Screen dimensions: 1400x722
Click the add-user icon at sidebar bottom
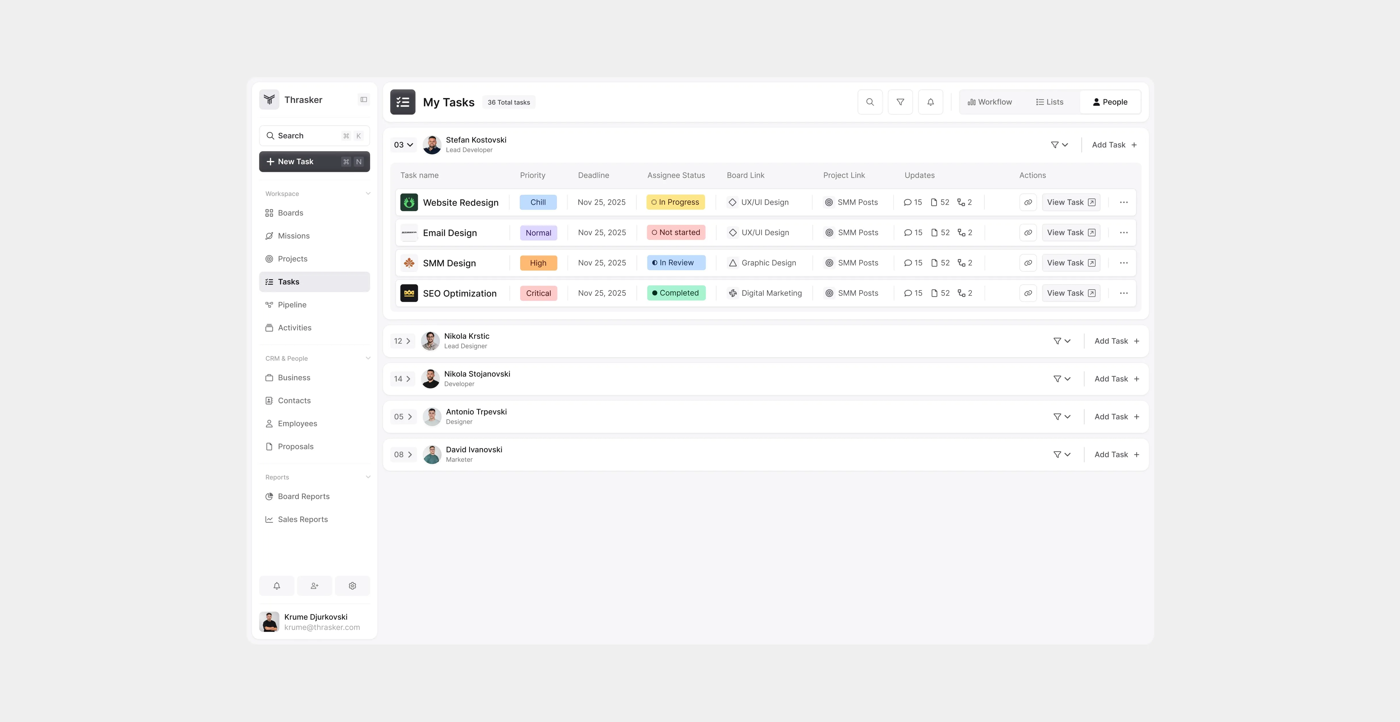click(314, 585)
